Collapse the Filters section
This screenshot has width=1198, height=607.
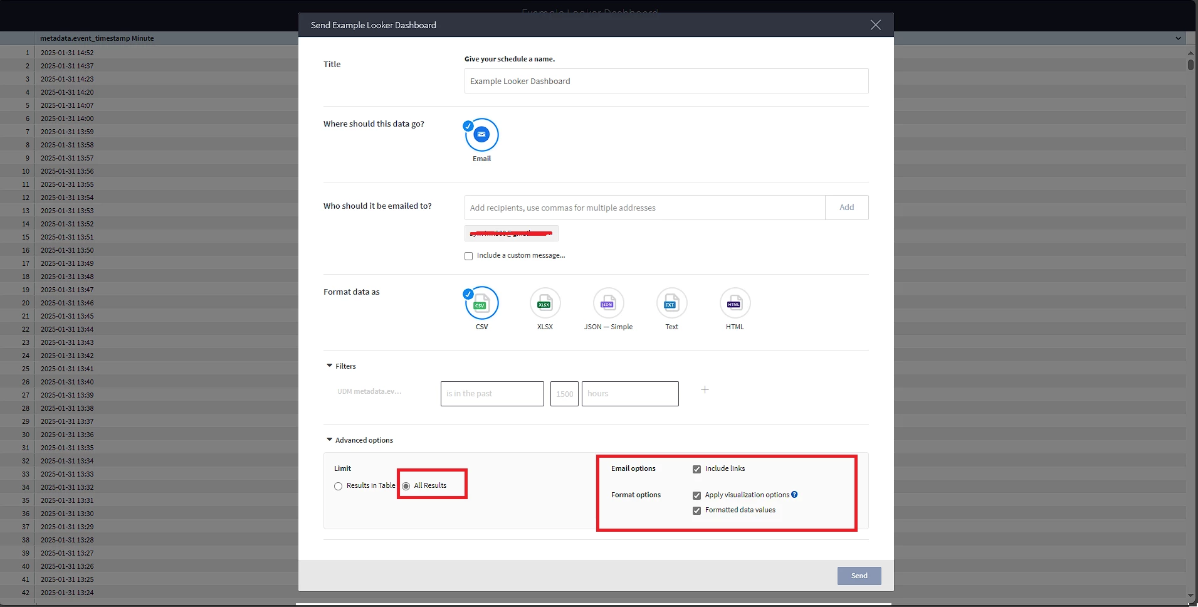coord(341,366)
